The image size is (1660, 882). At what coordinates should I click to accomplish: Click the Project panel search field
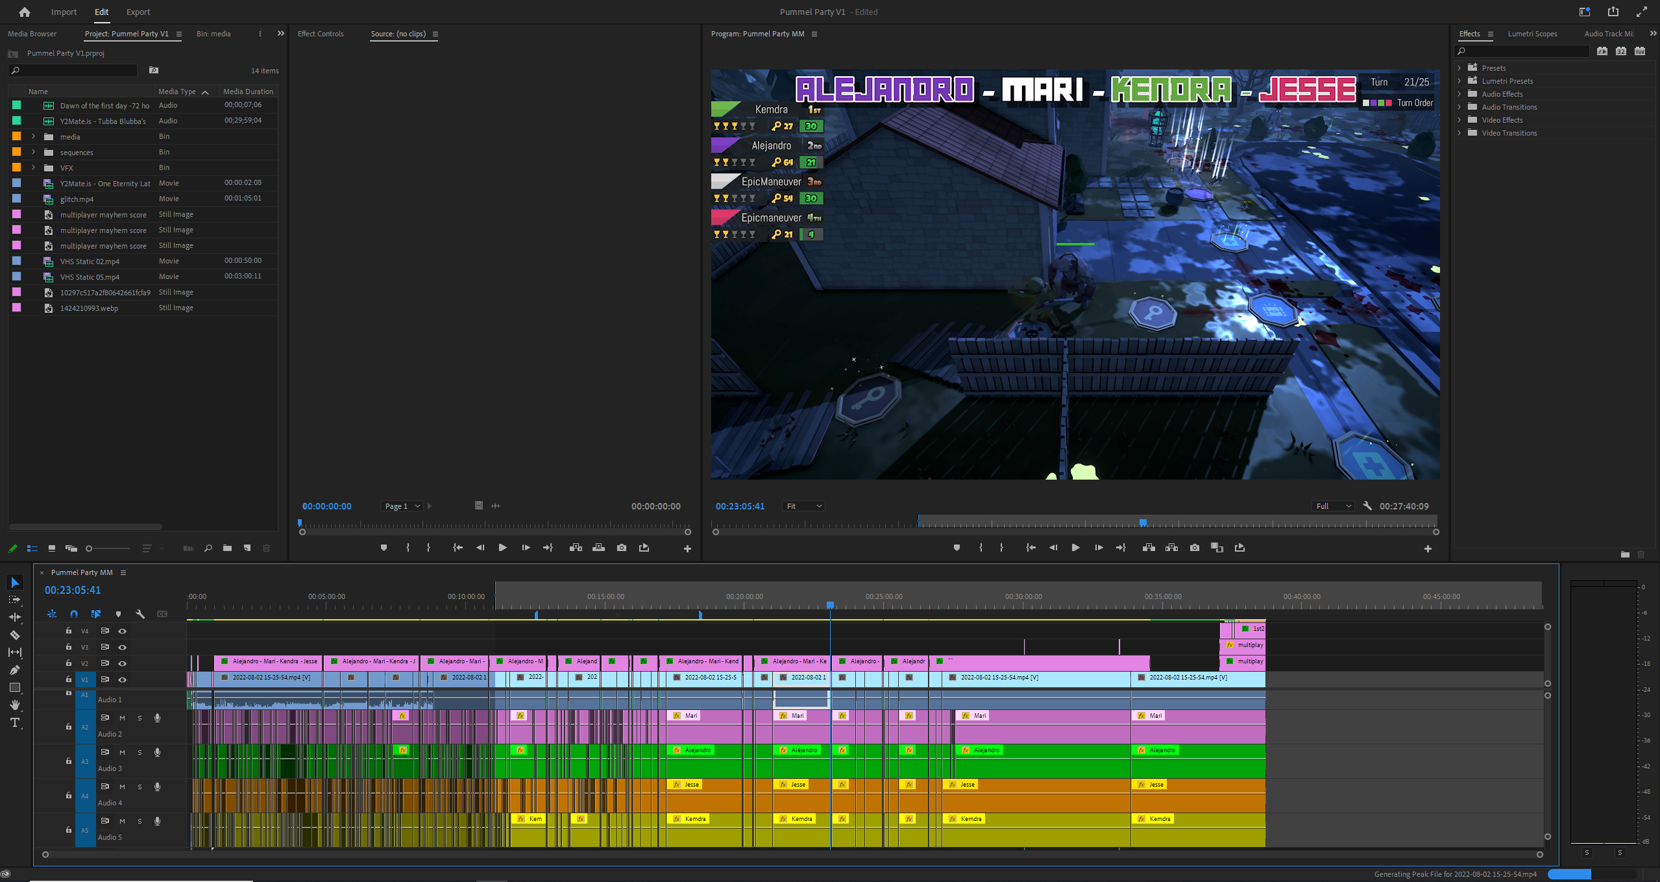73,70
